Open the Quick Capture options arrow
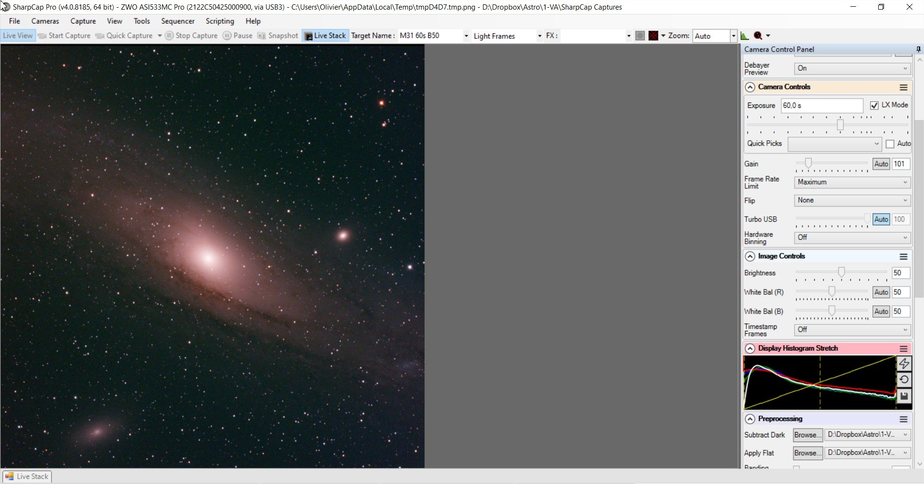The image size is (924, 484). tap(159, 36)
